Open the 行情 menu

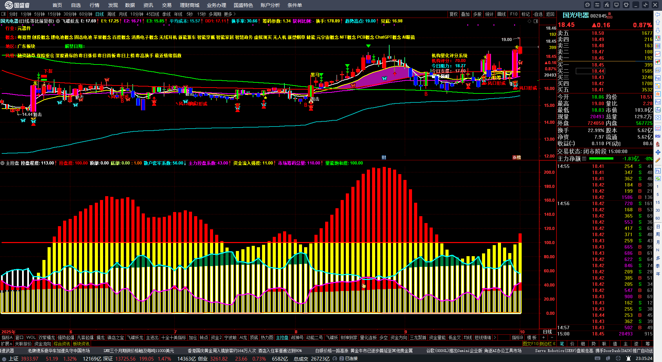[x=94, y=5]
